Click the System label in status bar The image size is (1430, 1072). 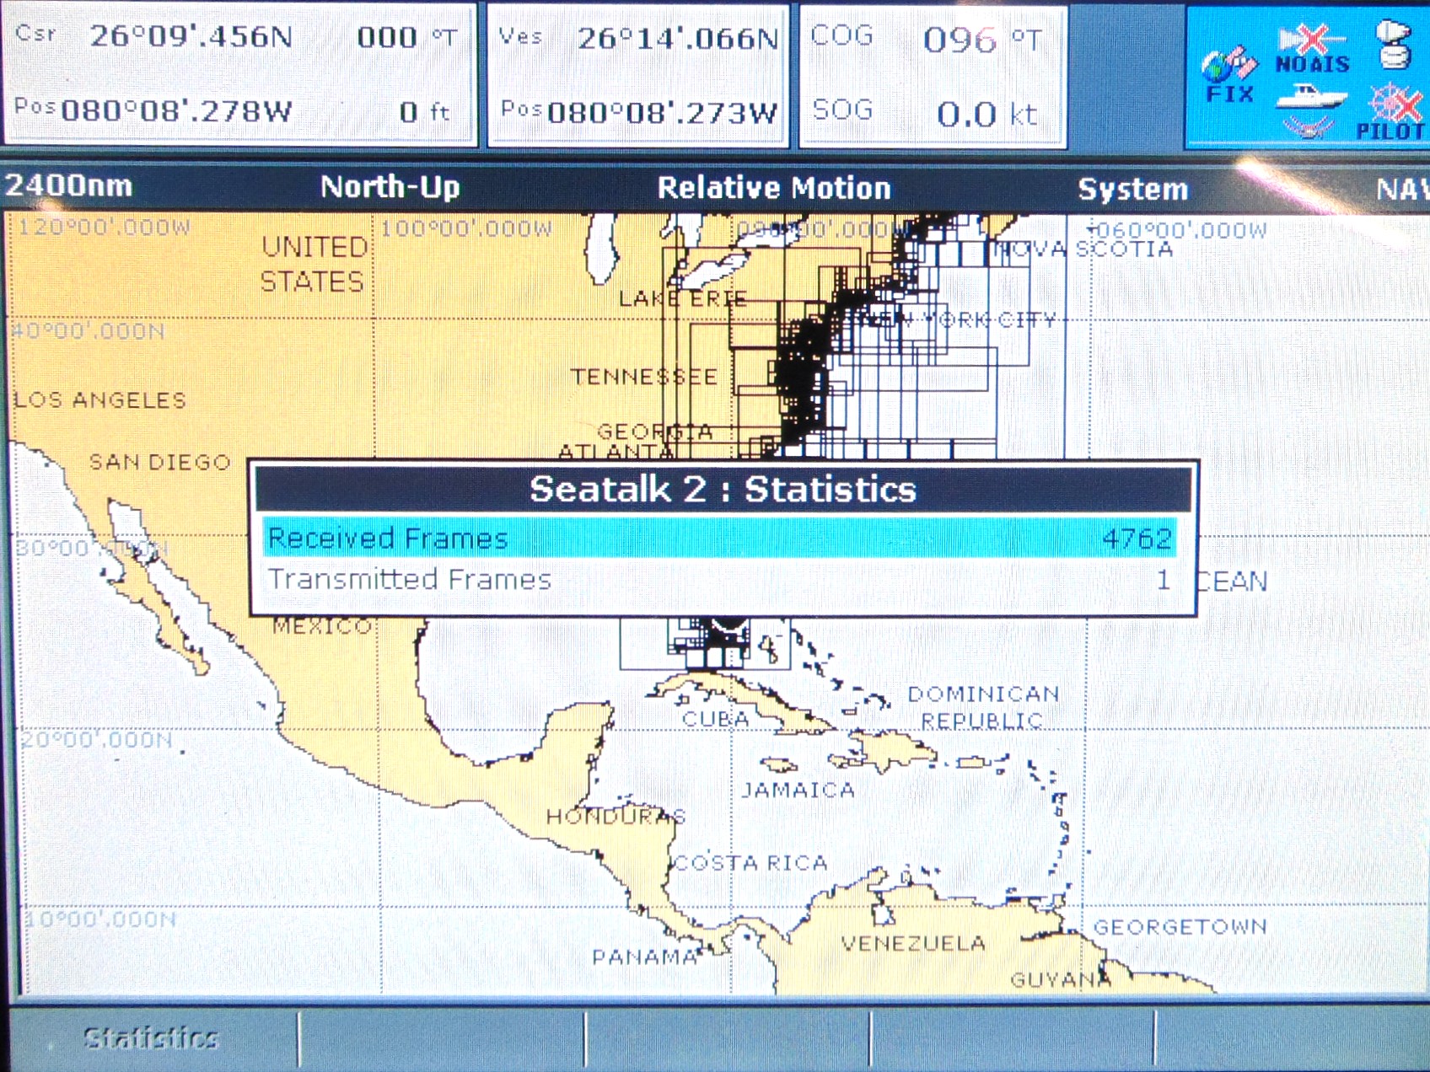pos(1132,190)
